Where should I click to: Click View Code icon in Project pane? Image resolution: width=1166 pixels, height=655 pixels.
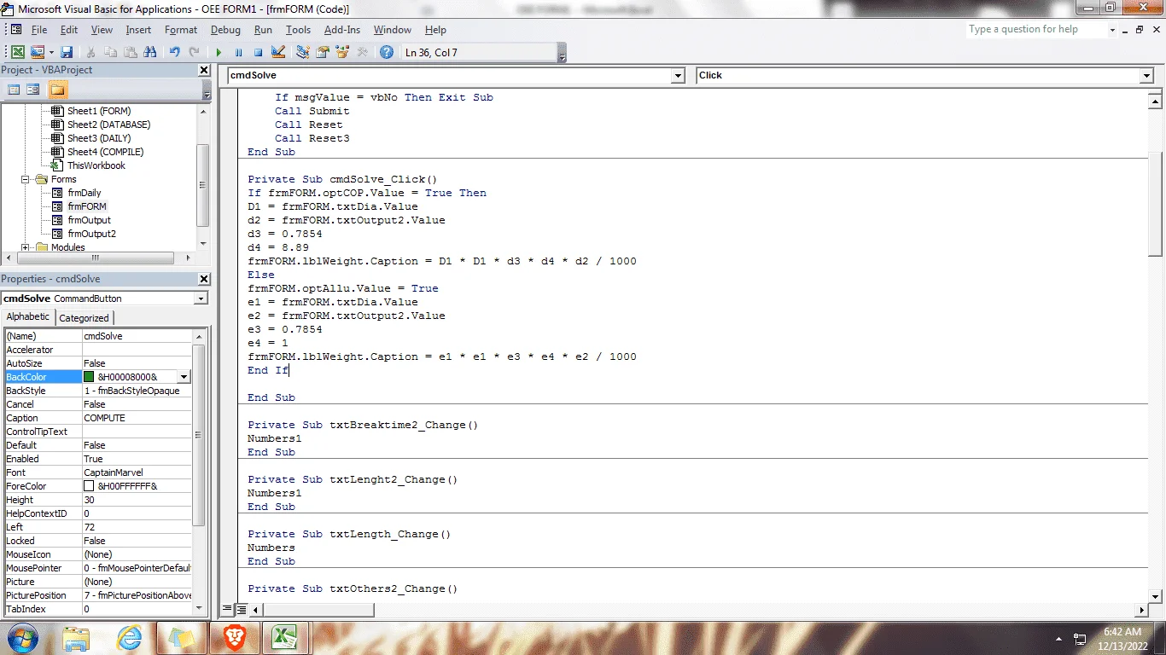14,89
